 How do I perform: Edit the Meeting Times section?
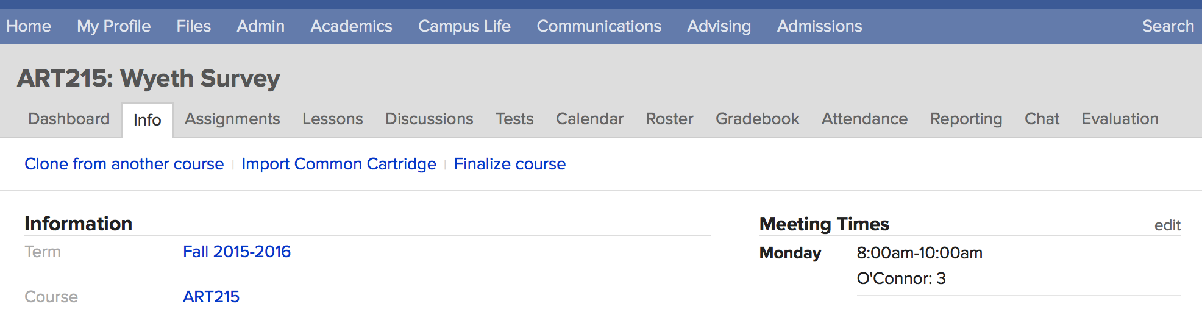[x=1167, y=225]
